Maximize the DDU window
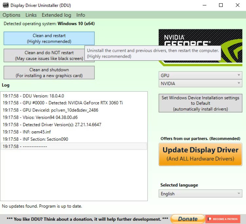Image resolution: width=246 pixels, height=224 pixels. [221, 5]
